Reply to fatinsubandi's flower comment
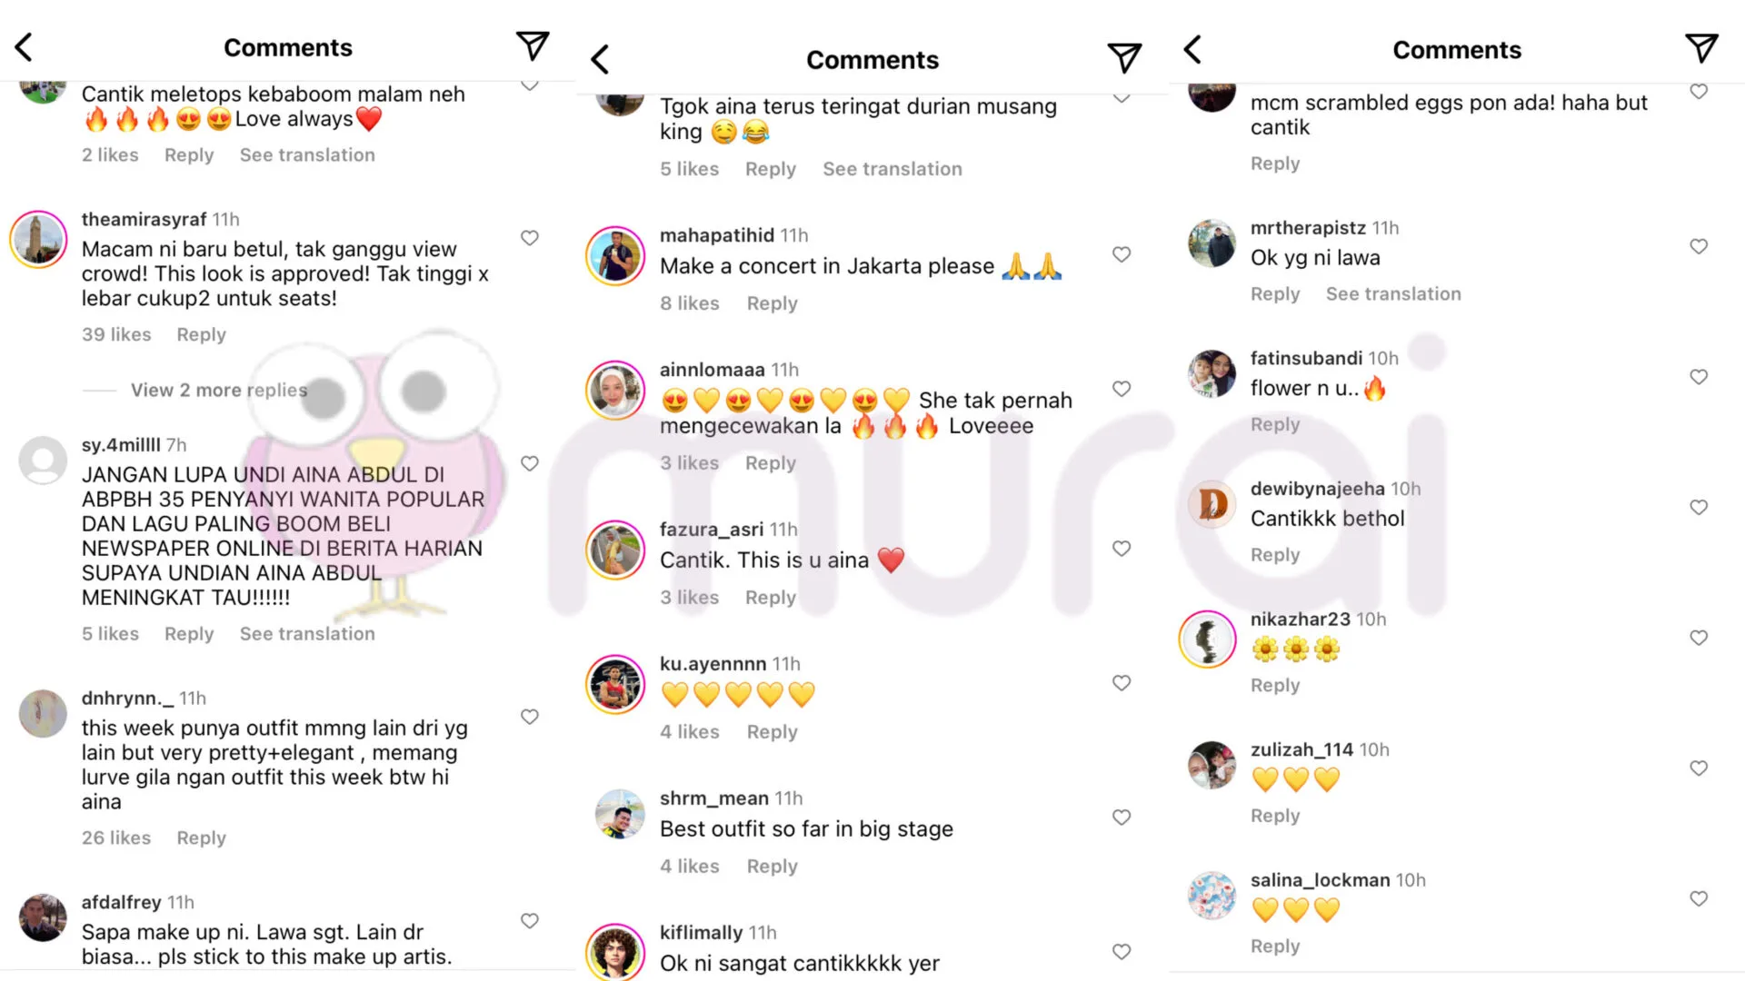 1275,424
